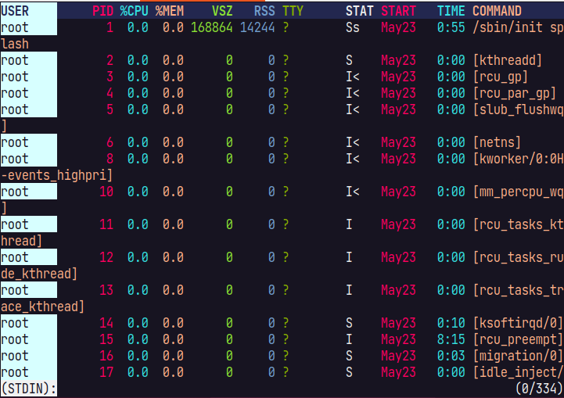This screenshot has height=398, width=564.
Task: Click the USER column header
Action: pyautogui.click(x=15, y=11)
